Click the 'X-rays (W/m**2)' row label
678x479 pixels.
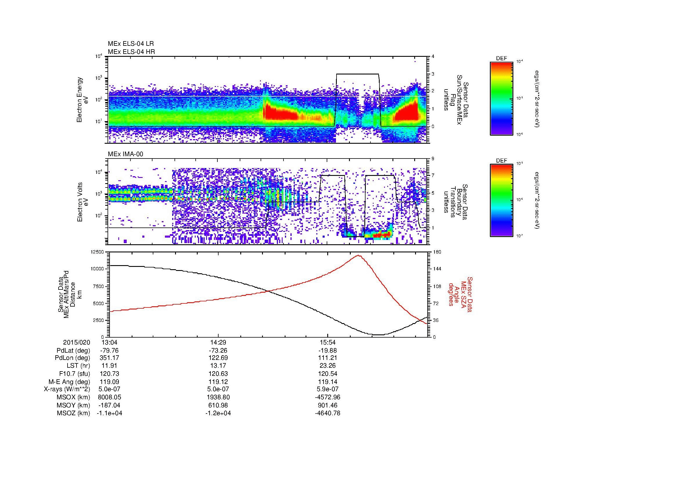pyautogui.click(x=67, y=389)
